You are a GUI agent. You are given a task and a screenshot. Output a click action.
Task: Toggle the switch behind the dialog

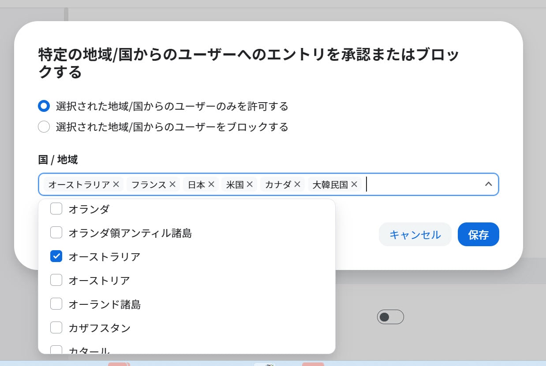tap(390, 317)
